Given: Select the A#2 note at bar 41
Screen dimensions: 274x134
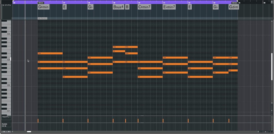Looking at the screenshot, I should (x=175, y=64).
